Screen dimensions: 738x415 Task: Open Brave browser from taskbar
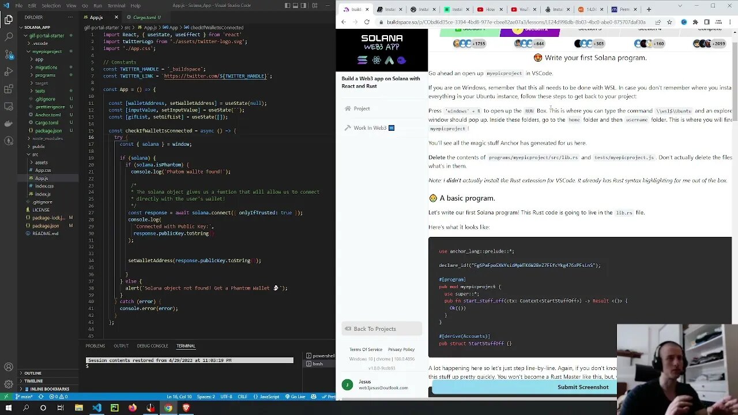[x=186, y=408]
